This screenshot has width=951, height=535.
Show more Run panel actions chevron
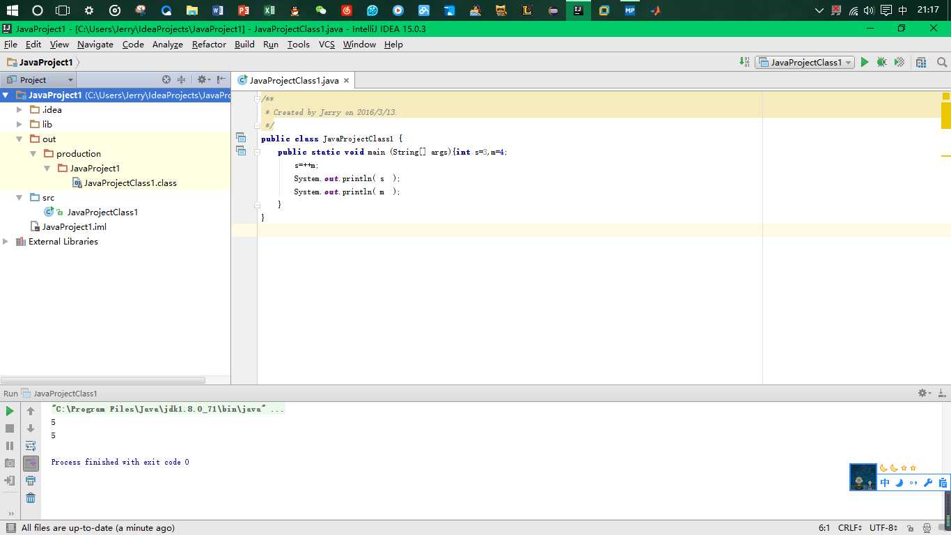coord(10,513)
